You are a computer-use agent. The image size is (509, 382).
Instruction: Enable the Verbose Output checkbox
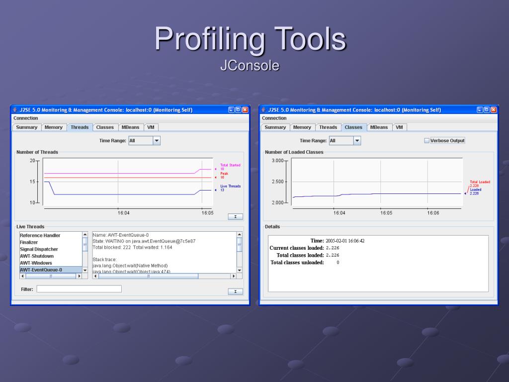point(426,141)
